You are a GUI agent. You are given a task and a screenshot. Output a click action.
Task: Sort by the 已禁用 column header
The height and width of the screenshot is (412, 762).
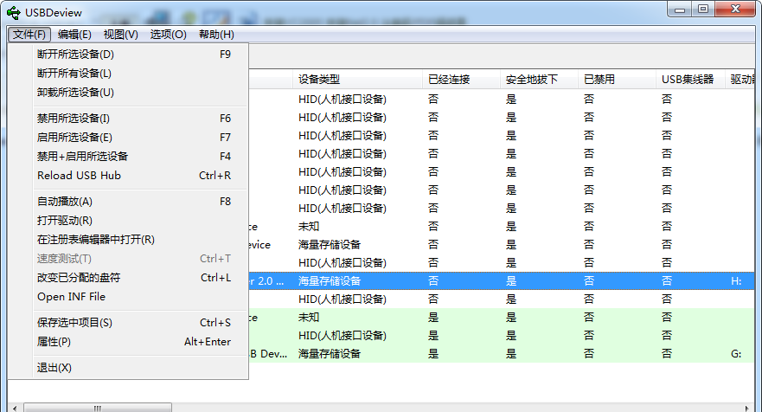click(x=617, y=80)
